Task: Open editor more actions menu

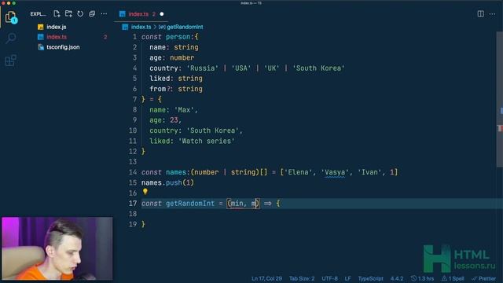Action: 493,14
